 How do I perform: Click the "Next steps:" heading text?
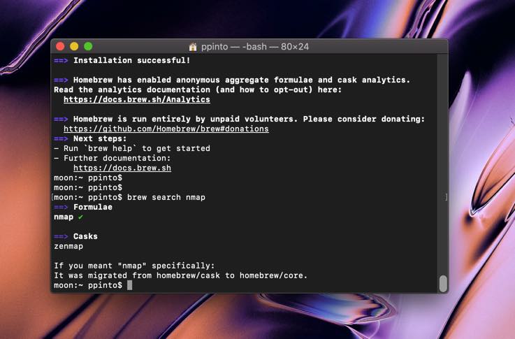(103, 138)
